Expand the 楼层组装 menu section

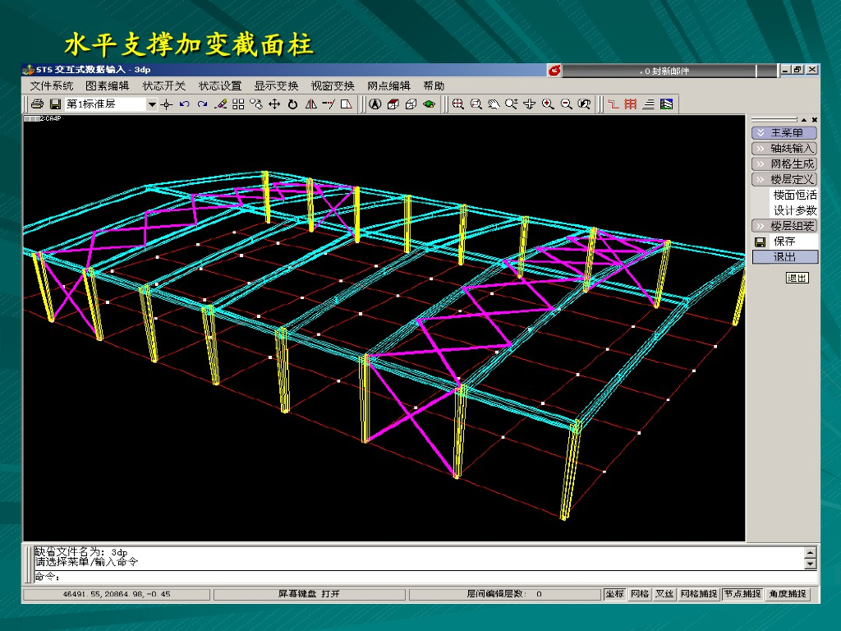(x=784, y=226)
